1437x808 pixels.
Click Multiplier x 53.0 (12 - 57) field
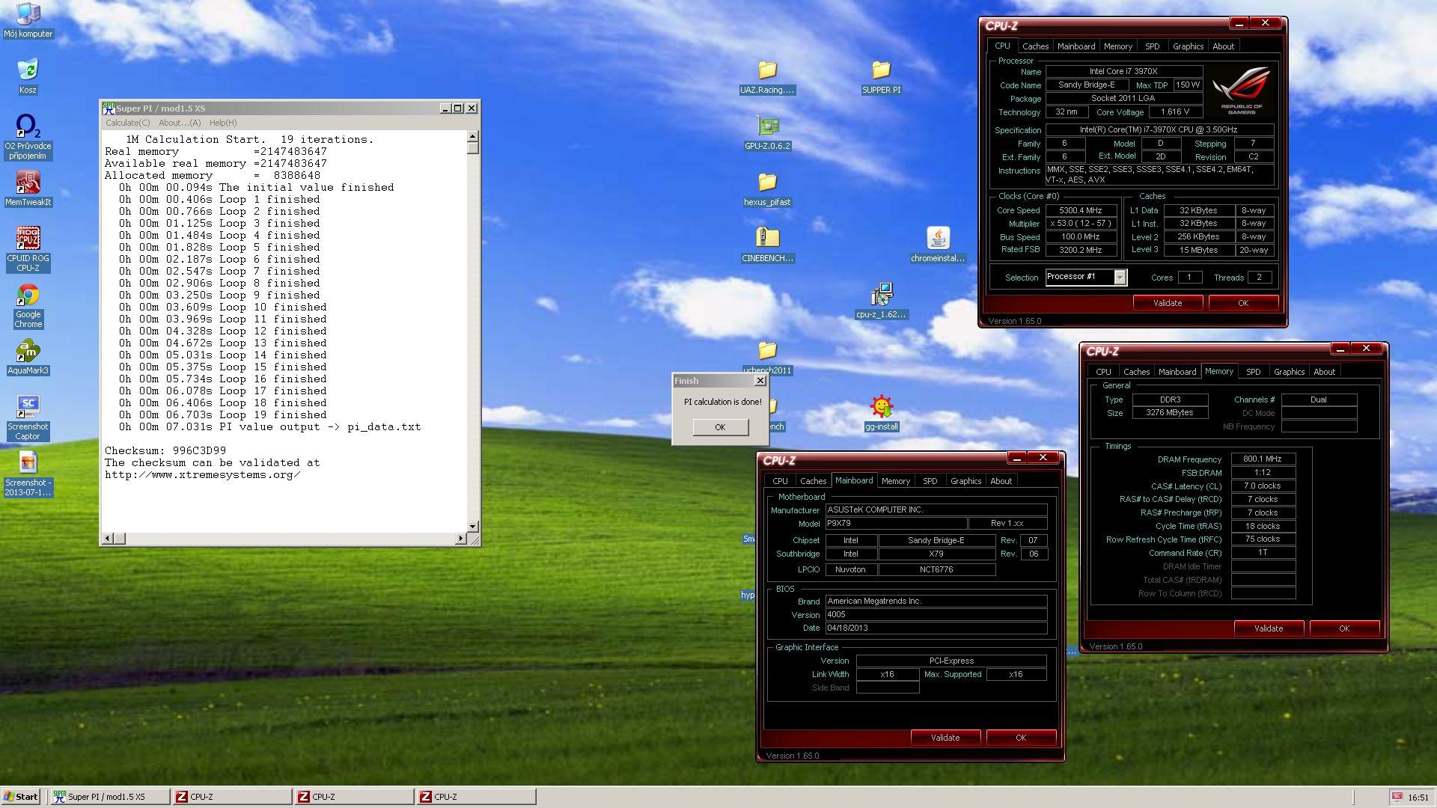pos(1081,224)
